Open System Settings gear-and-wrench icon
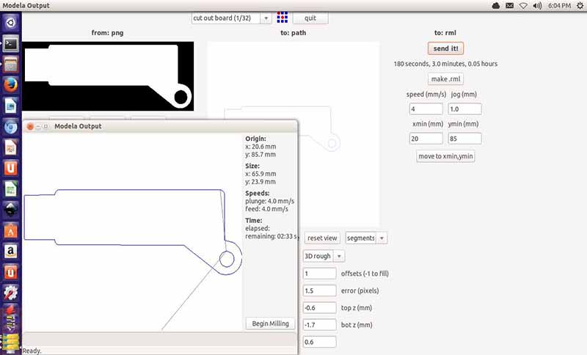This screenshot has width=587, height=355. pyautogui.click(x=10, y=293)
